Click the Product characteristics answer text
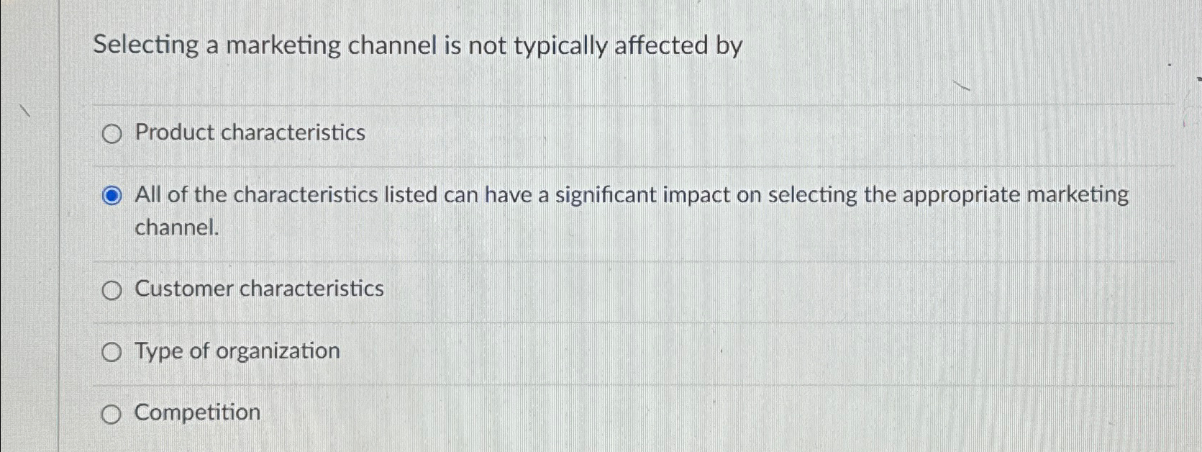1202x452 pixels. click(x=249, y=133)
